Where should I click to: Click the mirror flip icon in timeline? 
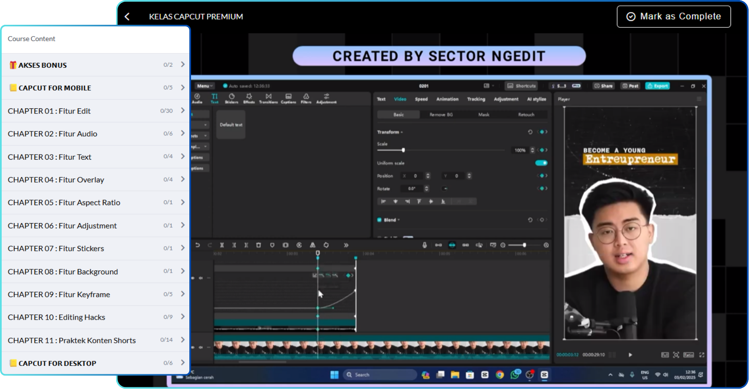click(x=313, y=245)
